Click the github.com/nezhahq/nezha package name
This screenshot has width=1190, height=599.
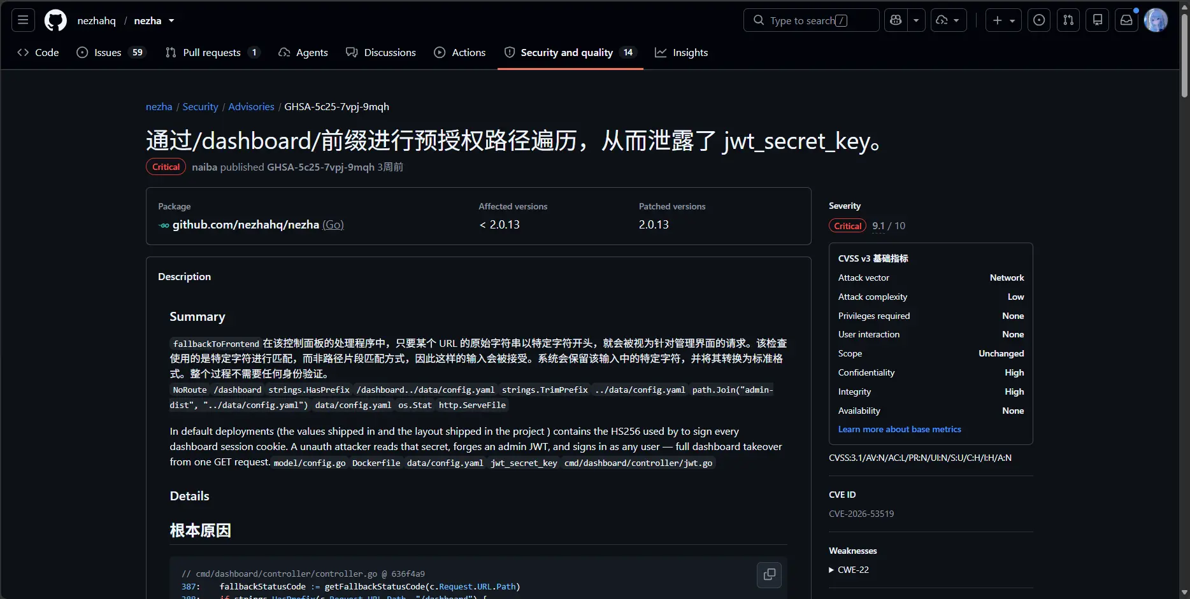(246, 225)
